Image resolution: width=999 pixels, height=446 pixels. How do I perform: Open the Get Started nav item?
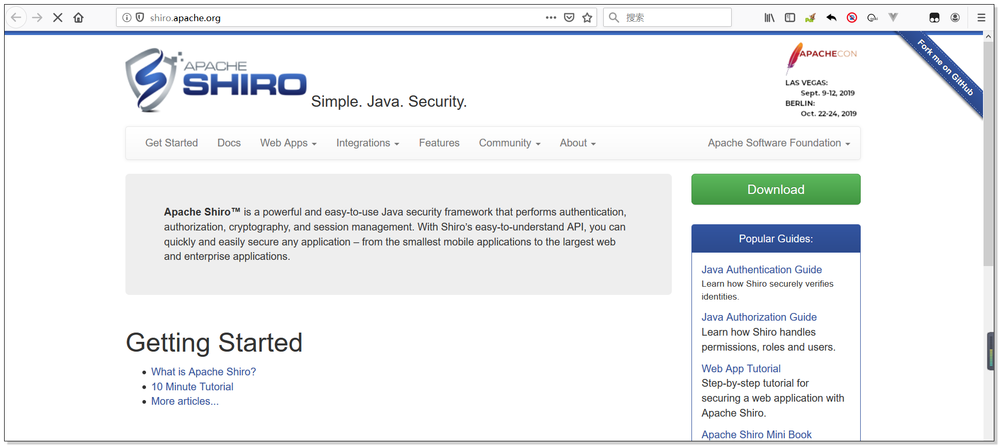point(171,143)
